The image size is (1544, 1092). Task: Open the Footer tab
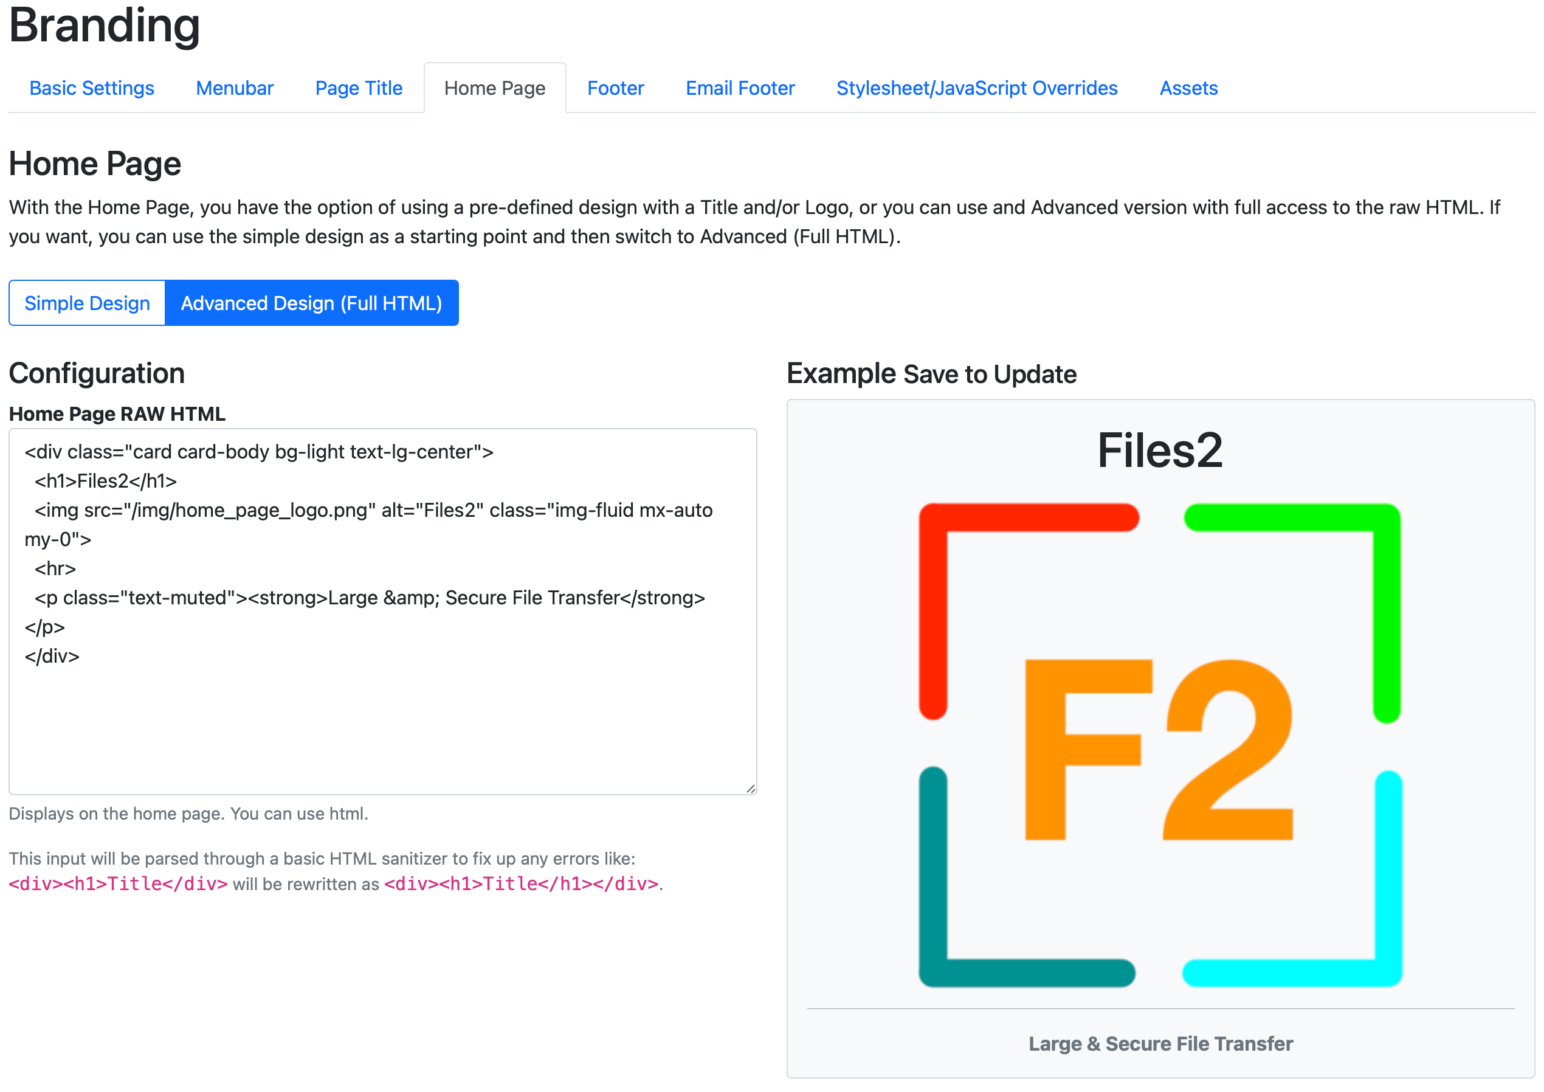coord(615,88)
